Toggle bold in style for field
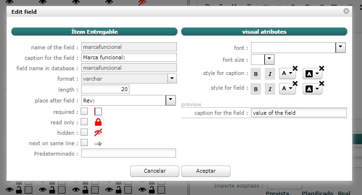This screenshot has width=362, height=195. click(x=256, y=89)
